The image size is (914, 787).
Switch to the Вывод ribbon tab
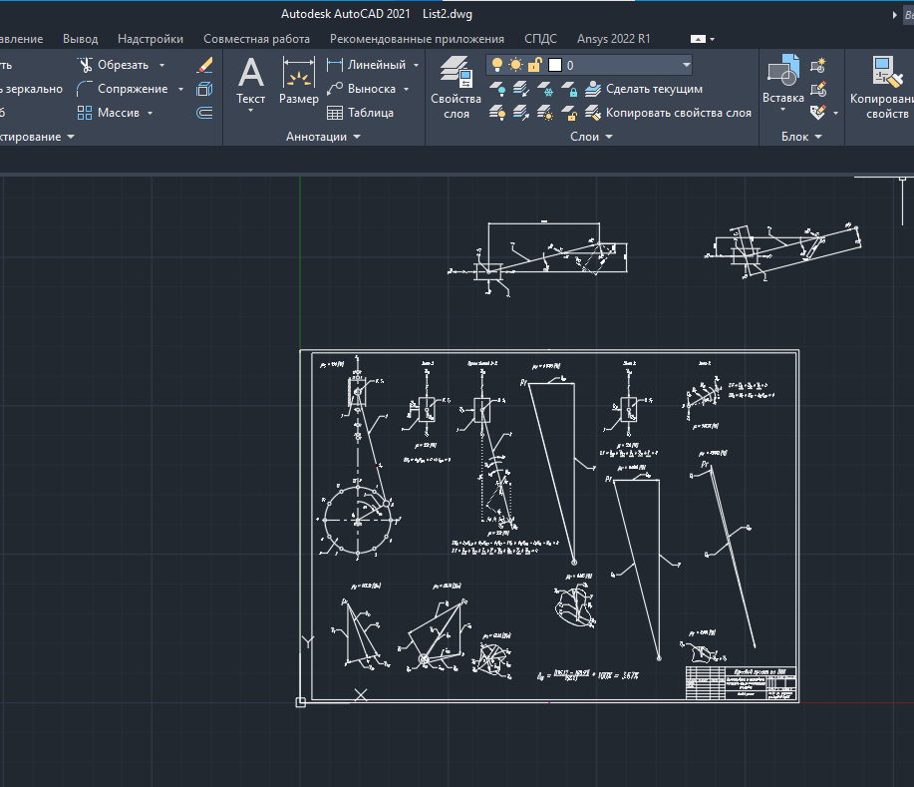(80, 39)
